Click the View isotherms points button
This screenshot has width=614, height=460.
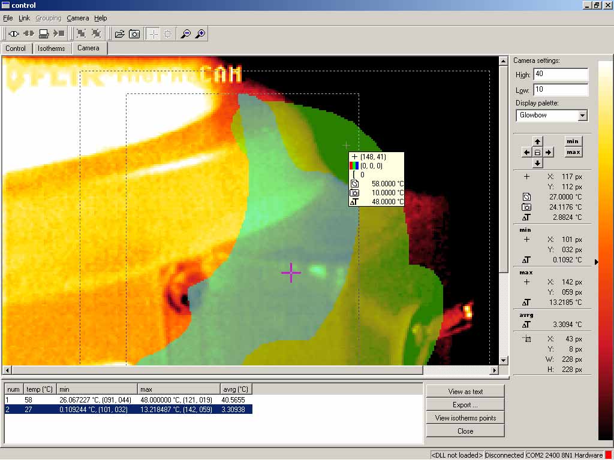[x=465, y=418]
